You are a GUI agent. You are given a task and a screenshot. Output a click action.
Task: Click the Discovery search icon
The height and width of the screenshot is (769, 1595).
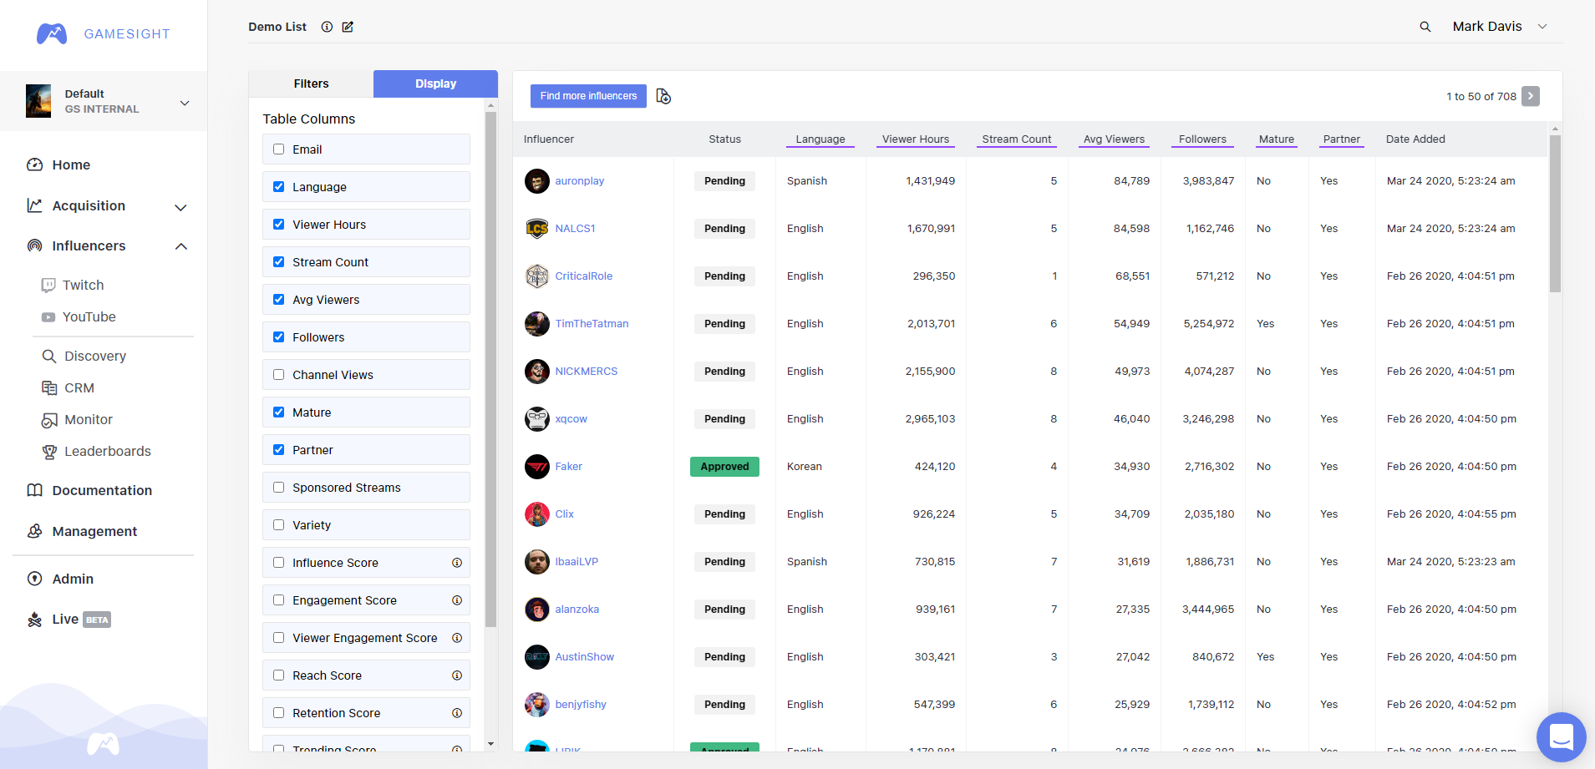(49, 356)
